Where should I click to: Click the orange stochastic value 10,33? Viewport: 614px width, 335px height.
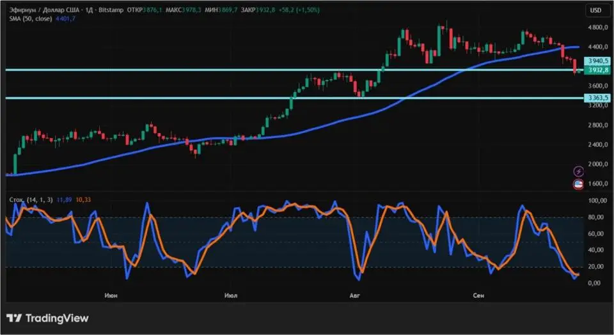pyautogui.click(x=83, y=200)
